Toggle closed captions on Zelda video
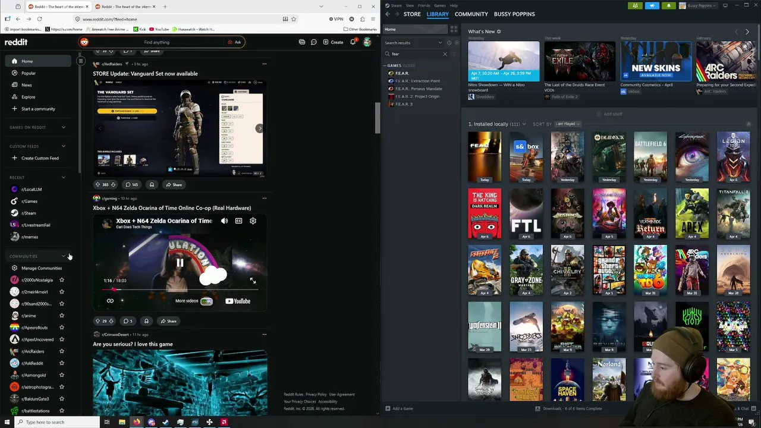This screenshot has height=428, width=761. point(238,221)
